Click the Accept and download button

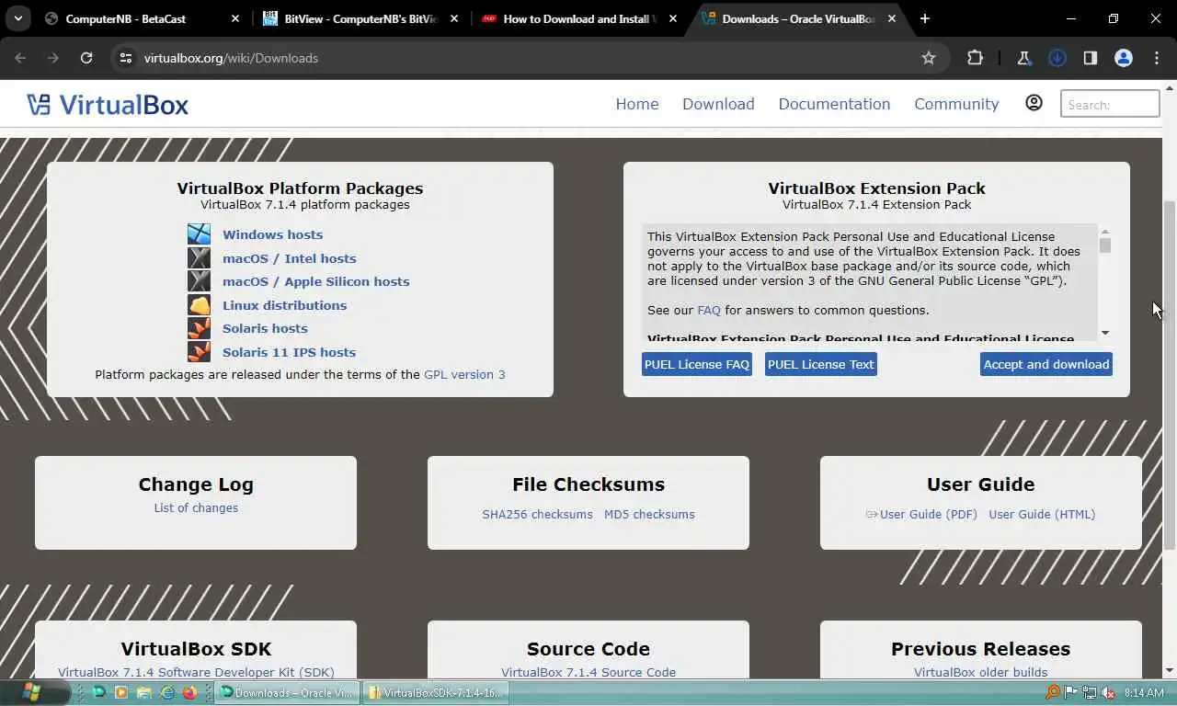pos(1046,364)
